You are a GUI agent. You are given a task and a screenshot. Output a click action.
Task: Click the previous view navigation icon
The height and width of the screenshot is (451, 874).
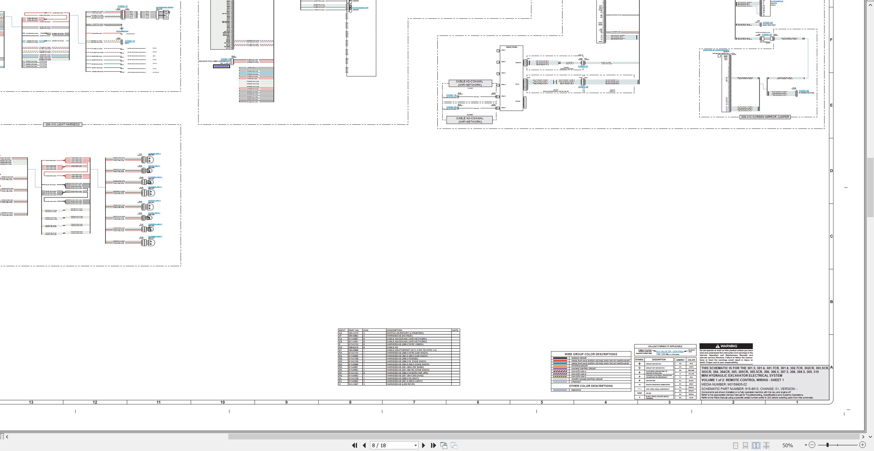click(x=444, y=445)
